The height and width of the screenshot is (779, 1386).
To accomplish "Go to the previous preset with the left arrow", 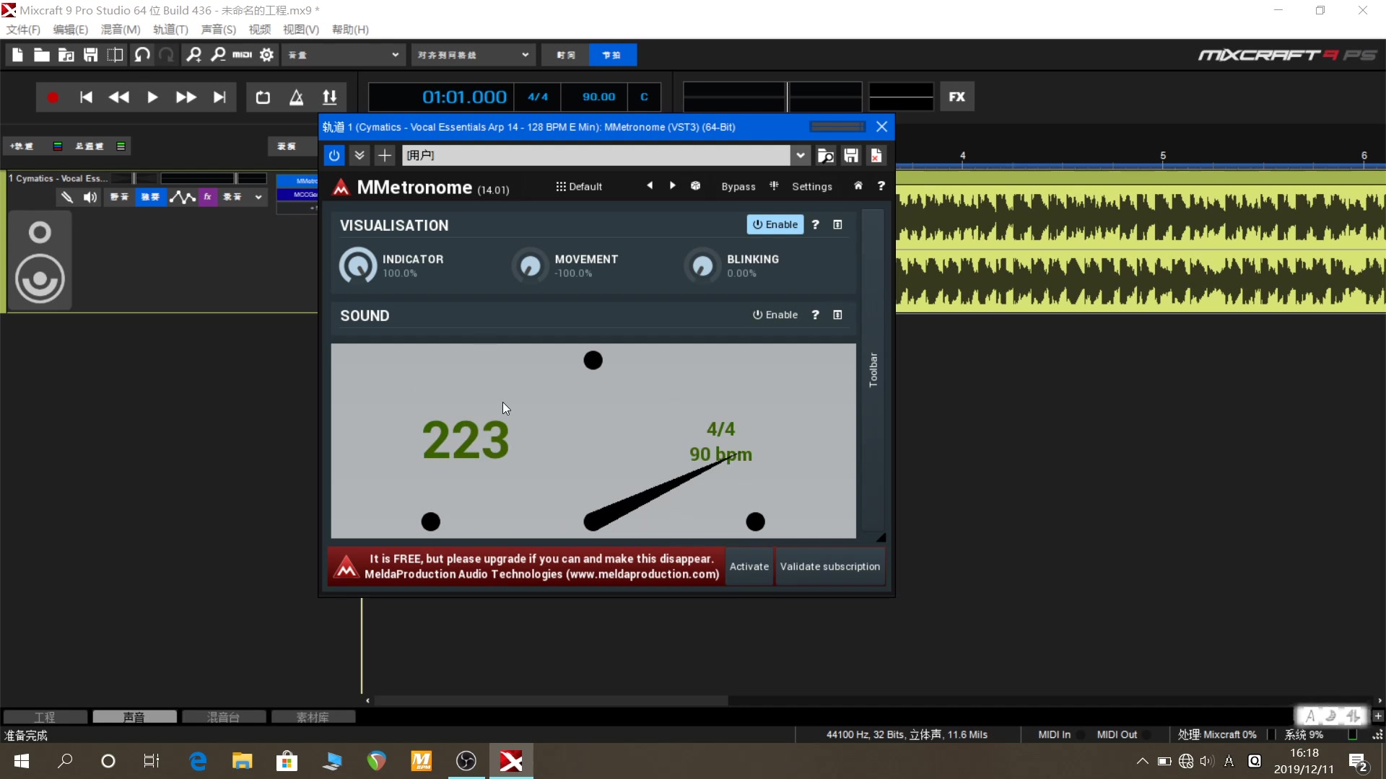I will pos(650,185).
